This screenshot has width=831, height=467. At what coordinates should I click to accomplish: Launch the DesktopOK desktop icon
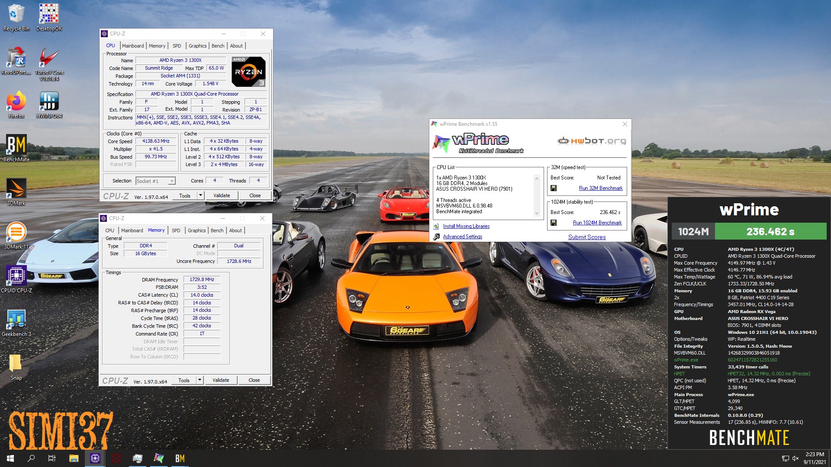[49, 17]
